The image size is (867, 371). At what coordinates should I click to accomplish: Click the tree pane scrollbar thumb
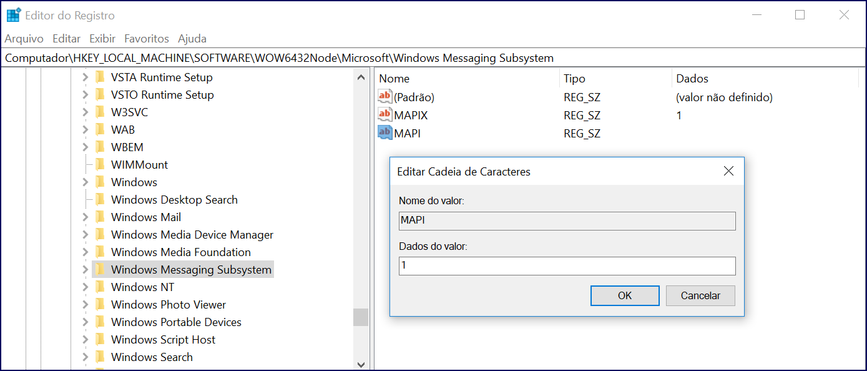[x=361, y=317]
